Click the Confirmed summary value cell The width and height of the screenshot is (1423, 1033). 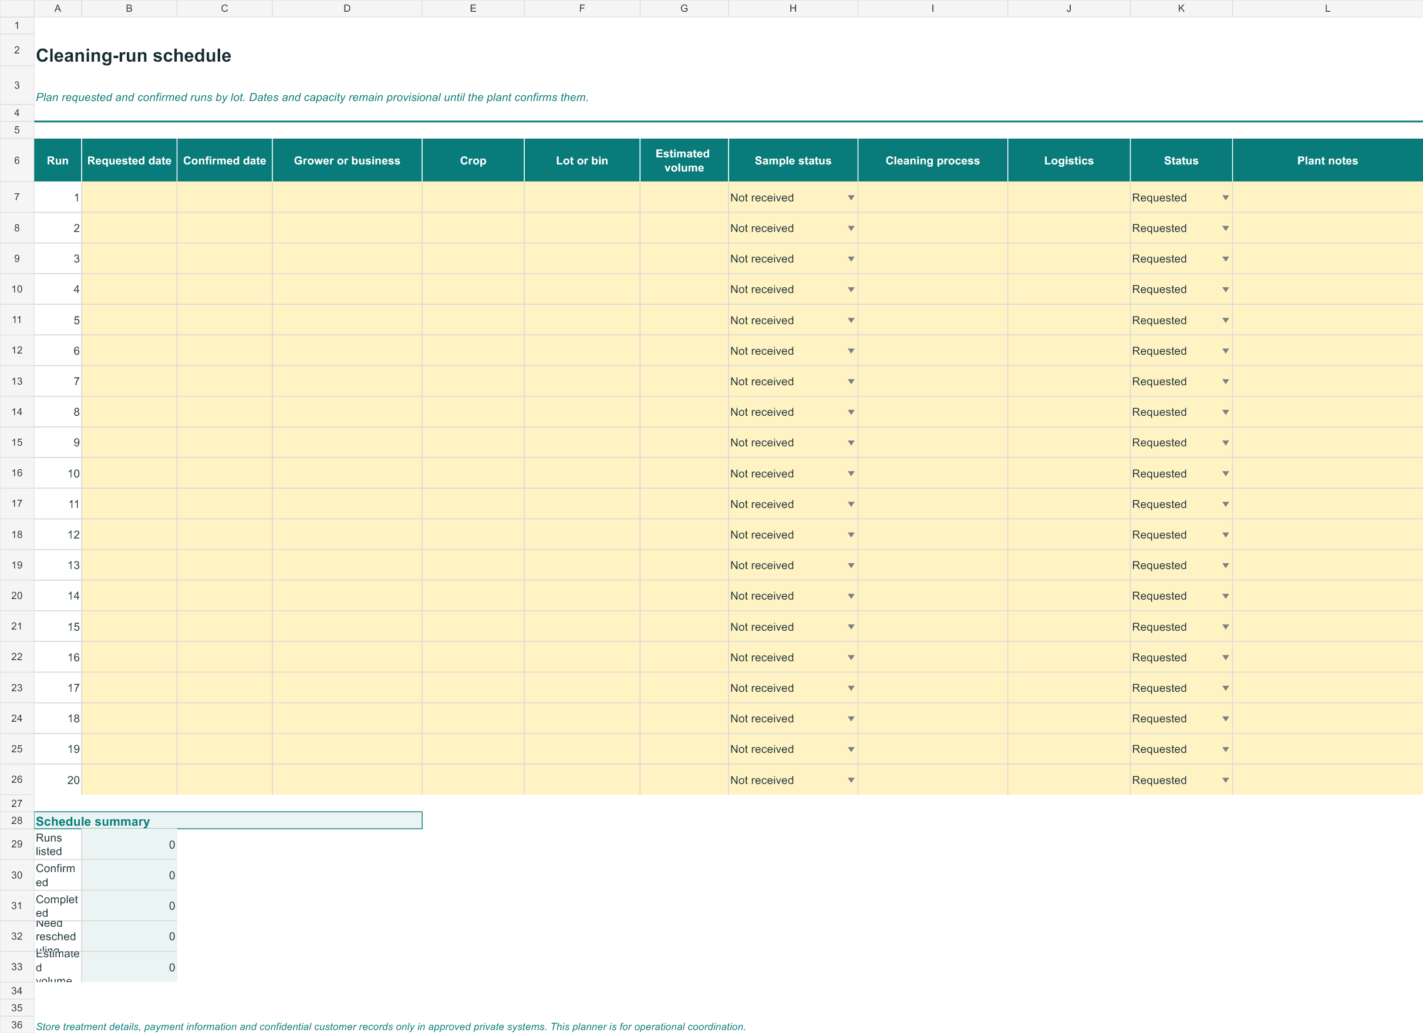click(129, 876)
